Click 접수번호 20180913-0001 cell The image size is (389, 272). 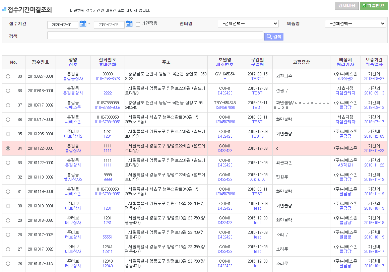tap(41, 91)
